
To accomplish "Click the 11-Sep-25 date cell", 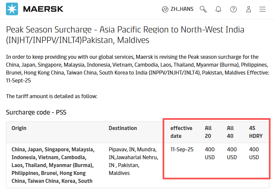I will click(x=182, y=150).
